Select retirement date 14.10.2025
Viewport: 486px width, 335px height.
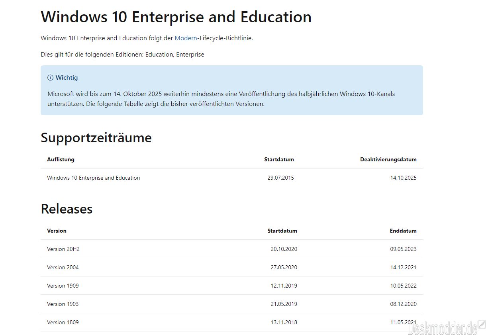(404, 178)
